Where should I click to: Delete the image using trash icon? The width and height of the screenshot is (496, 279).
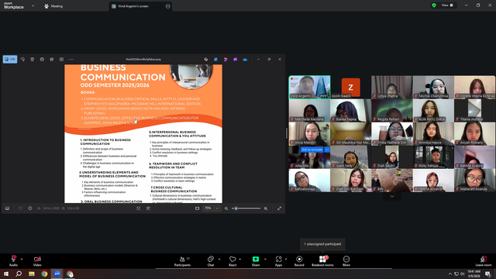pyautogui.click(x=33, y=59)
